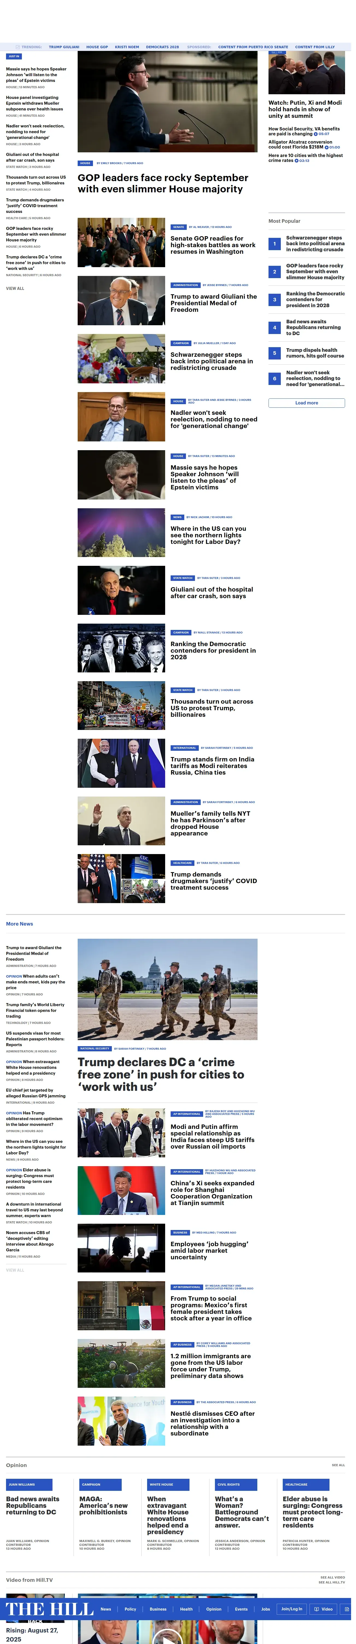Viewport: 356px width, 1644px height.
Task: Open Health in the bottom navigation bar
Action: 186,1609
